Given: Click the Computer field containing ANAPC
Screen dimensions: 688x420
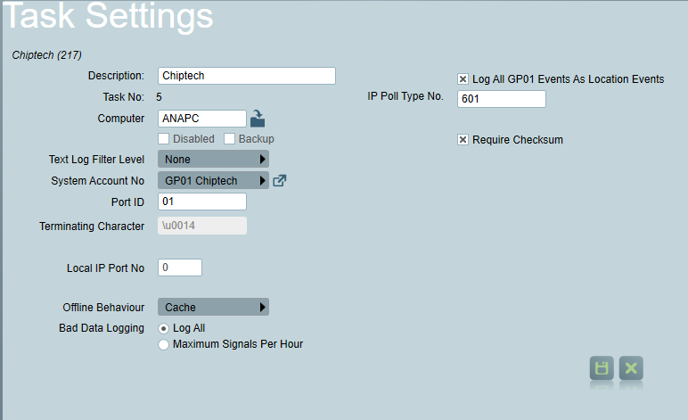Looking at the screenshot, I should (x=202, y=119).
